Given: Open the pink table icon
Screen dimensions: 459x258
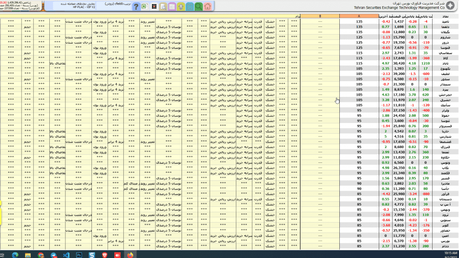Looking at the screenshot, I should click(x=172, y=6).
